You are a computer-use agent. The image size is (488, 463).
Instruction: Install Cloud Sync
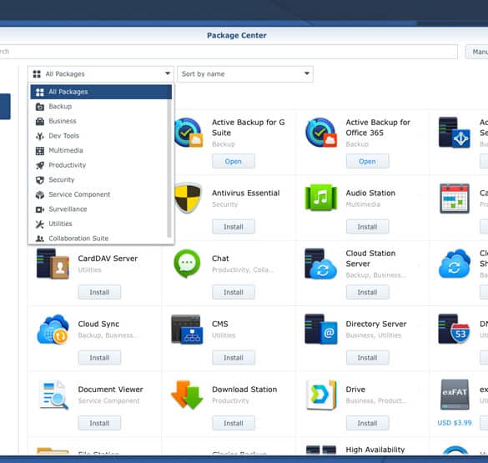pos(99,358)
